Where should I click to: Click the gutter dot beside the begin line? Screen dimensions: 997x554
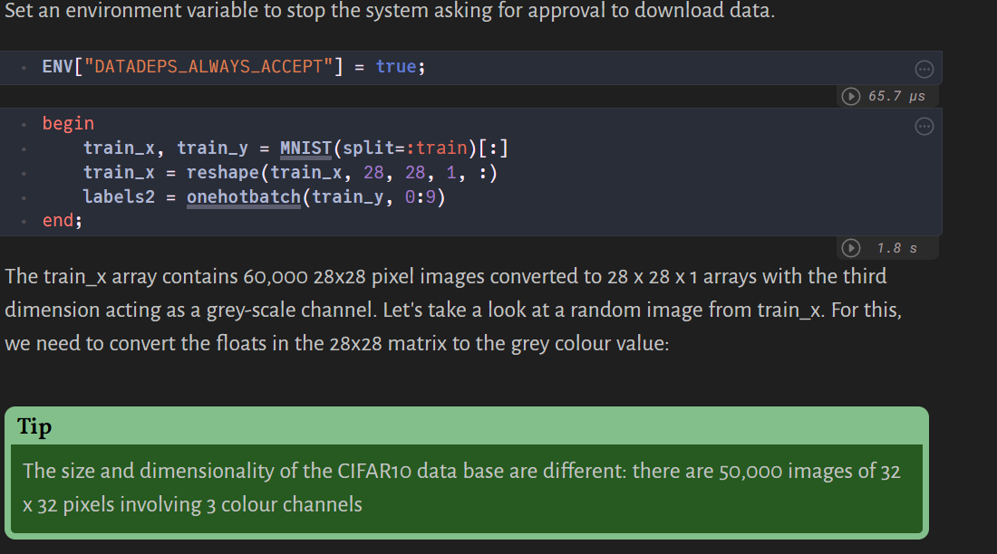(x=24, y=123)
